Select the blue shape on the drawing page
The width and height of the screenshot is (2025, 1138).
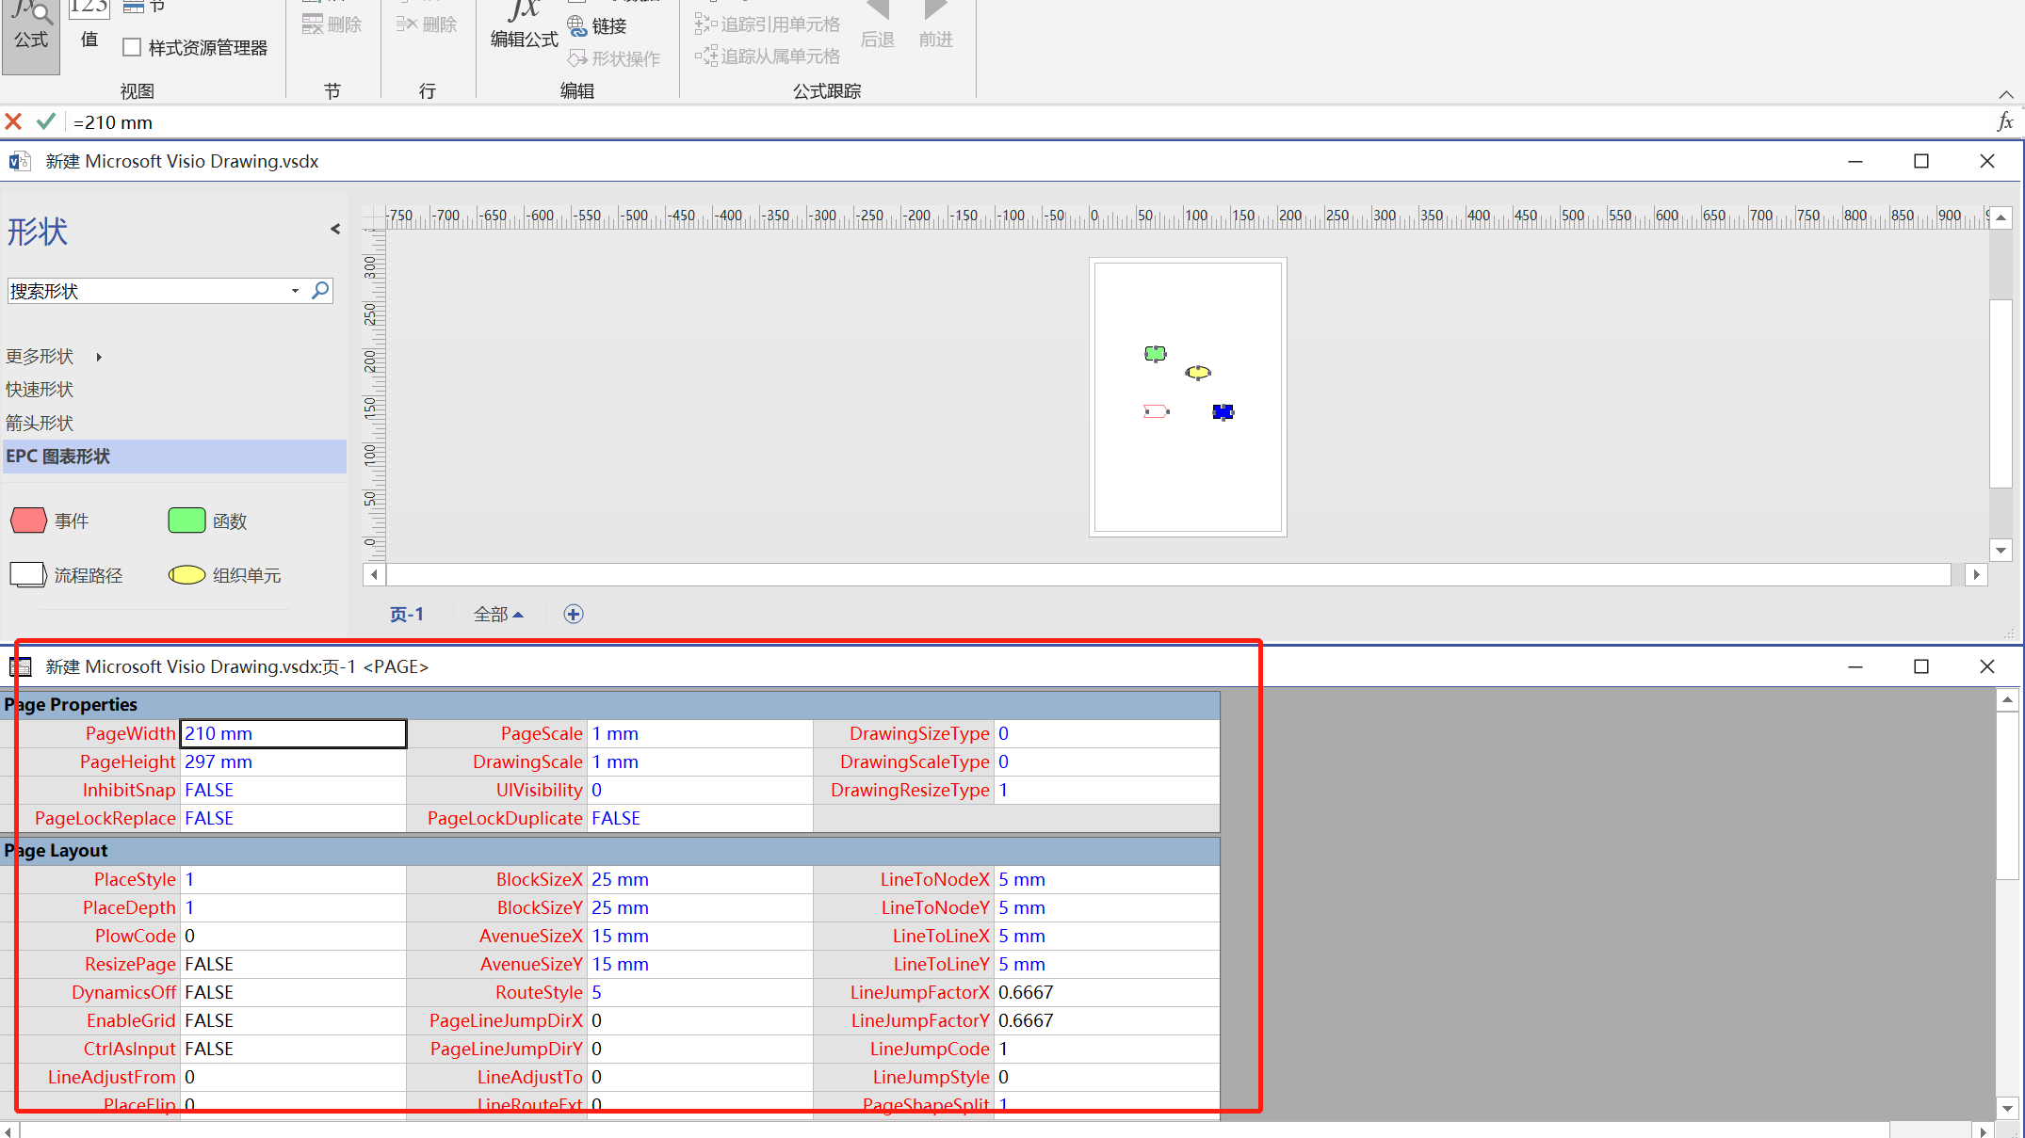point(1223,412)
